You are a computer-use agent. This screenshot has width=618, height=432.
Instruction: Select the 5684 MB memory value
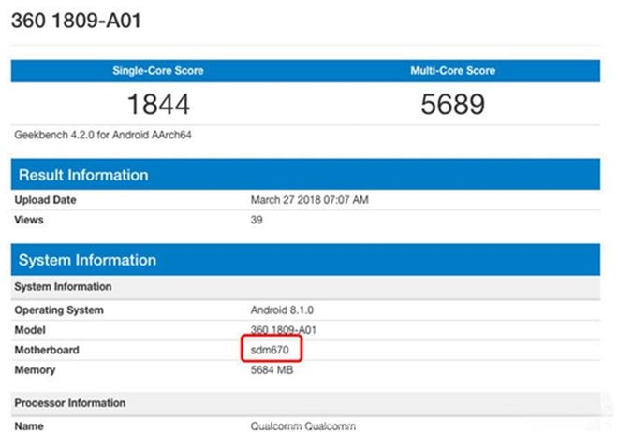click(275, 370)
